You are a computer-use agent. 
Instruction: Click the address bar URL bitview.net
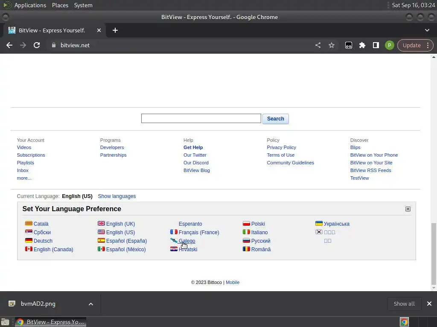[75, 45]
